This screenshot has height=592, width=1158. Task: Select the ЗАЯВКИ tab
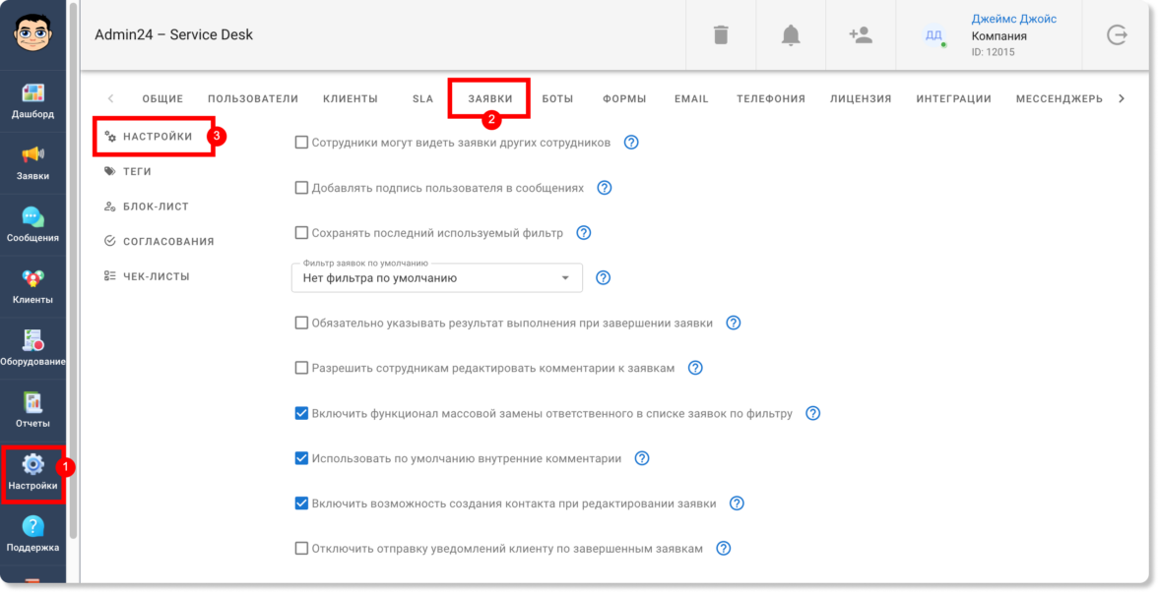click(489, 98)
